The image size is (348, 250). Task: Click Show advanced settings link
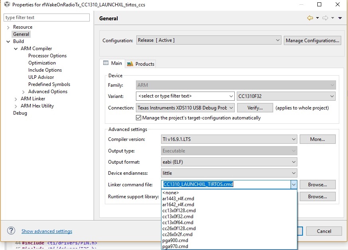(x=47, y=231)
